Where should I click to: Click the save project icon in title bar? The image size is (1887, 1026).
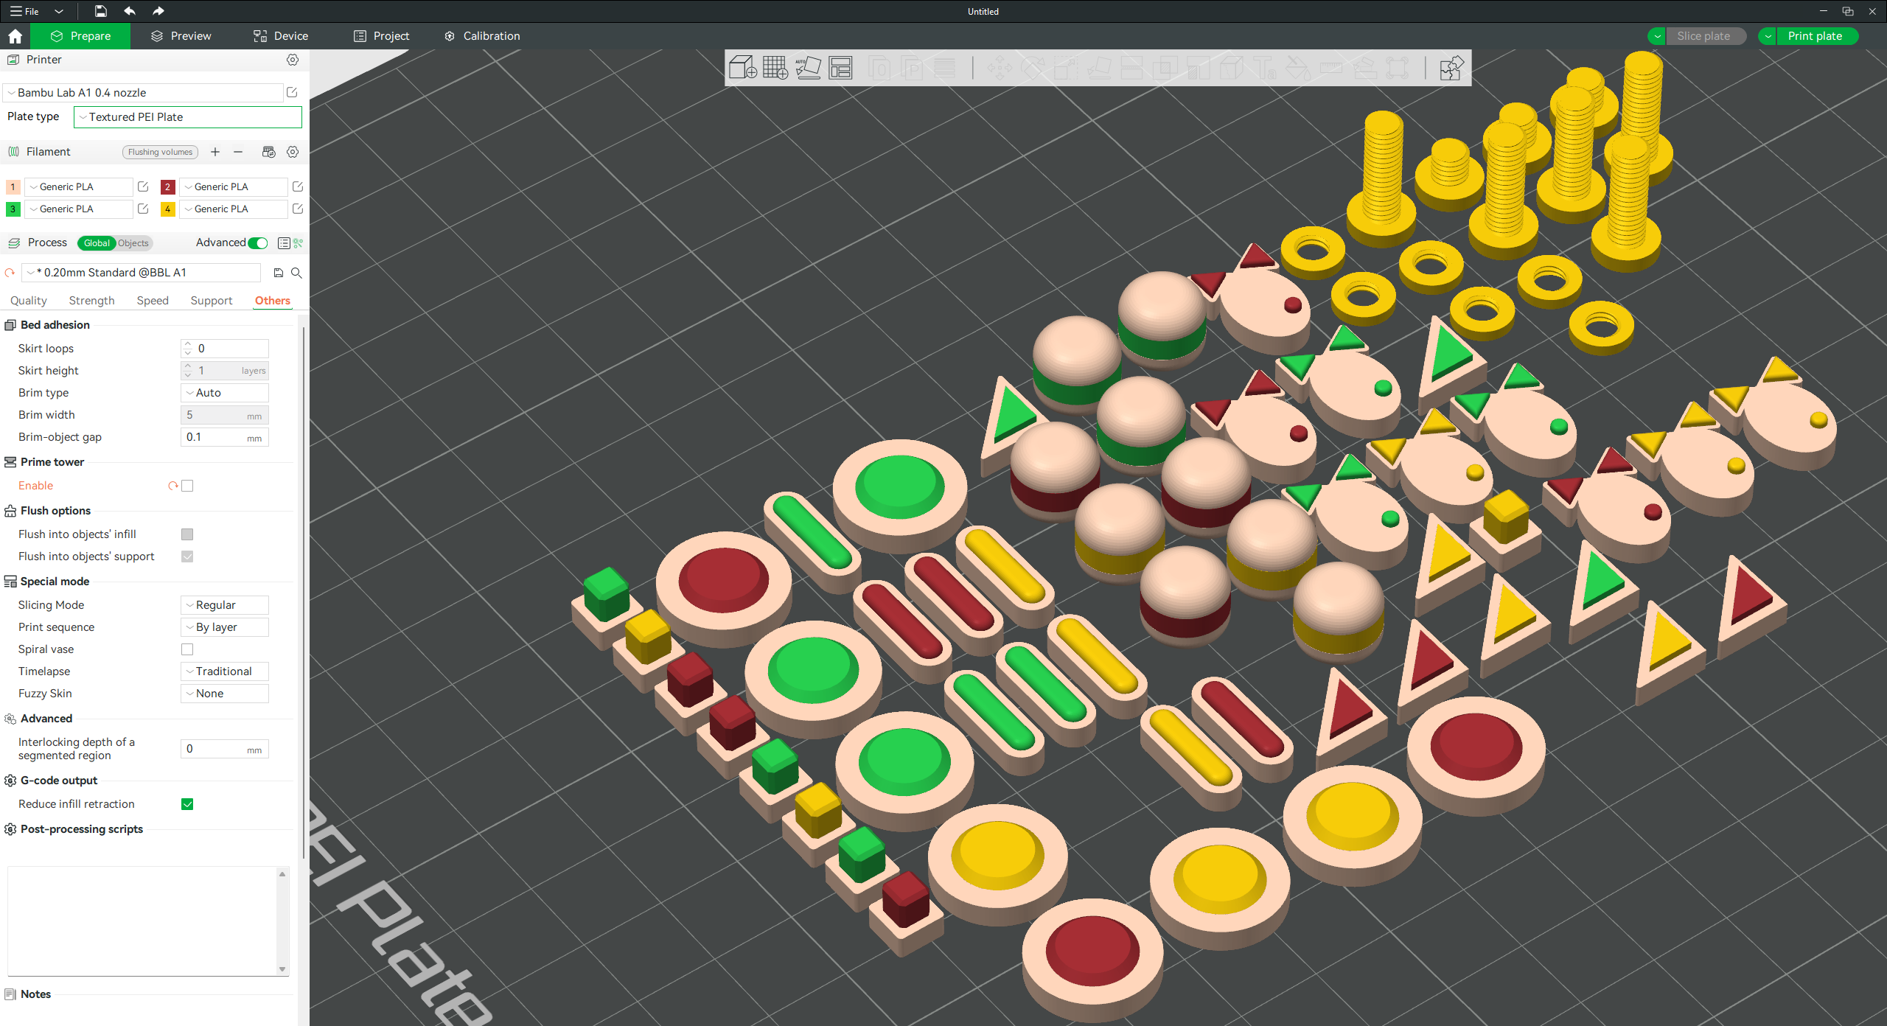click(x=100, y=11)
